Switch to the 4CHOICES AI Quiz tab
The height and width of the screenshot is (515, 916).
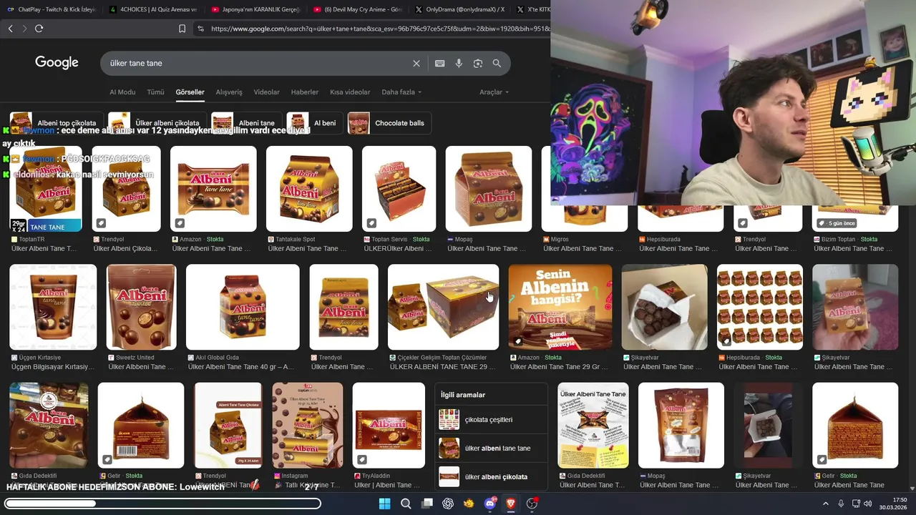click(152, 9)
